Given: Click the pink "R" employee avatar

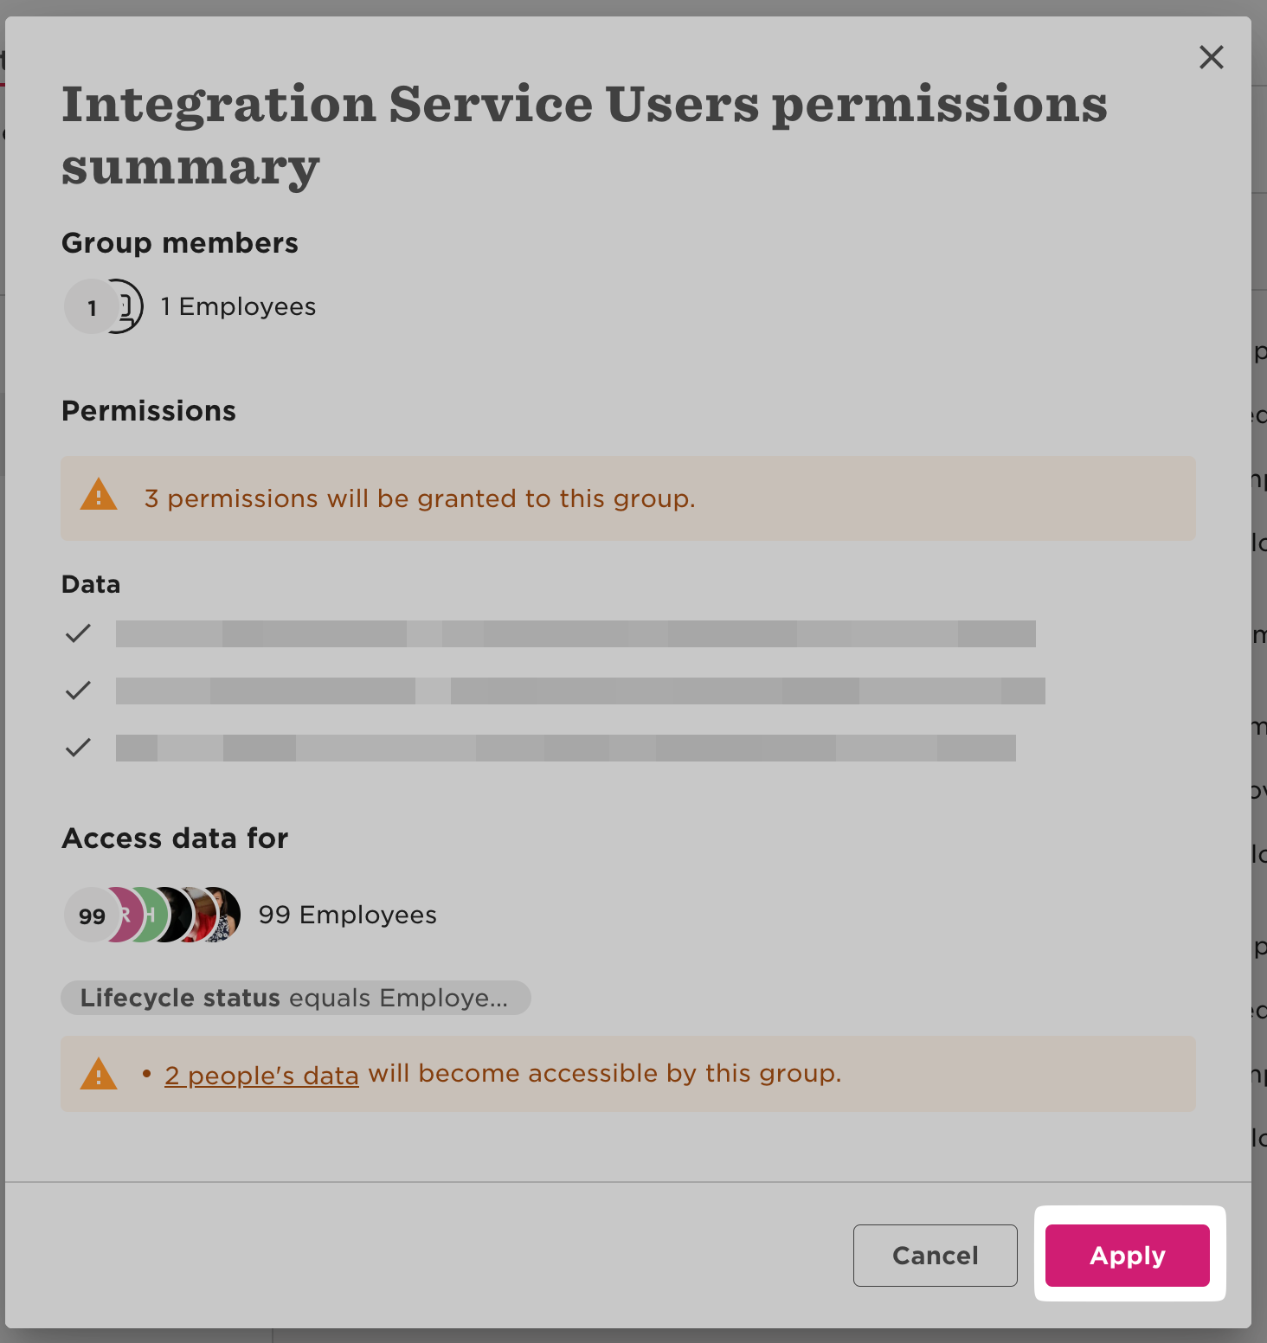Looking at the screenshot, I should click(x=126, y=915).
